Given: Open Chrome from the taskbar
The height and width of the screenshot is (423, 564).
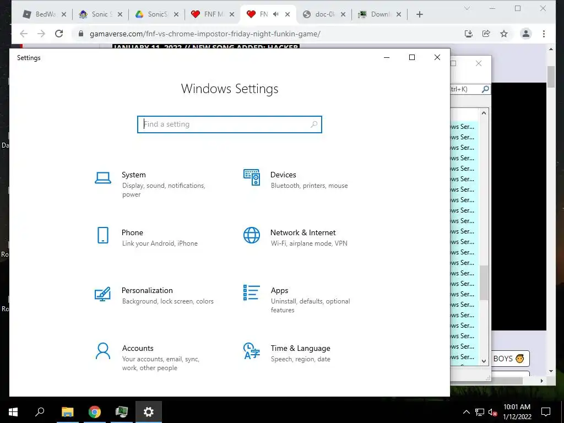Looking at the screenshot, I should click(x=95, y=412).
